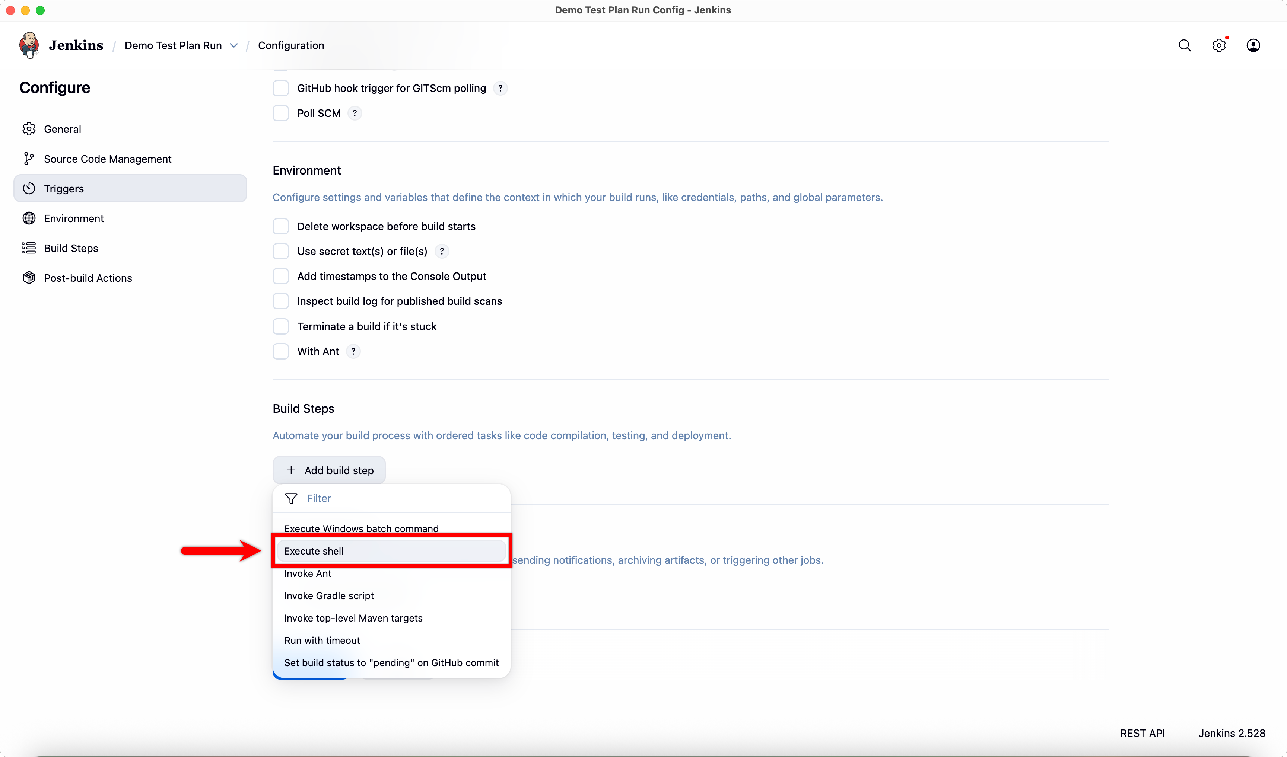Open the search magnifier icon
The image size is (1287, 757).
(x=1184, y=45)
